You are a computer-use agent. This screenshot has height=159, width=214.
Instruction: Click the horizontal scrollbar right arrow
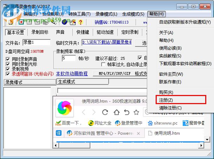201,145
